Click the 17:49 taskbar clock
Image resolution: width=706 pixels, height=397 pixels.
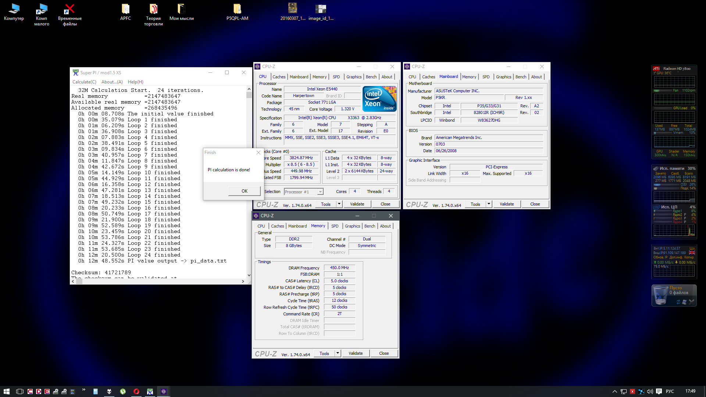click(x=690, y=391)
